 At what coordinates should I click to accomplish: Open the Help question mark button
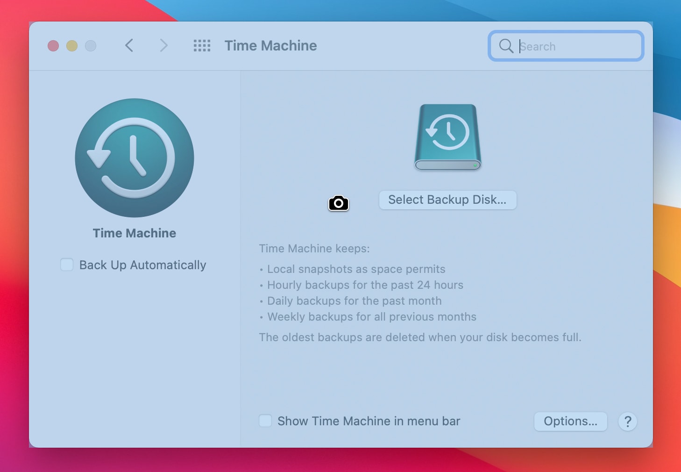(628, 422)
